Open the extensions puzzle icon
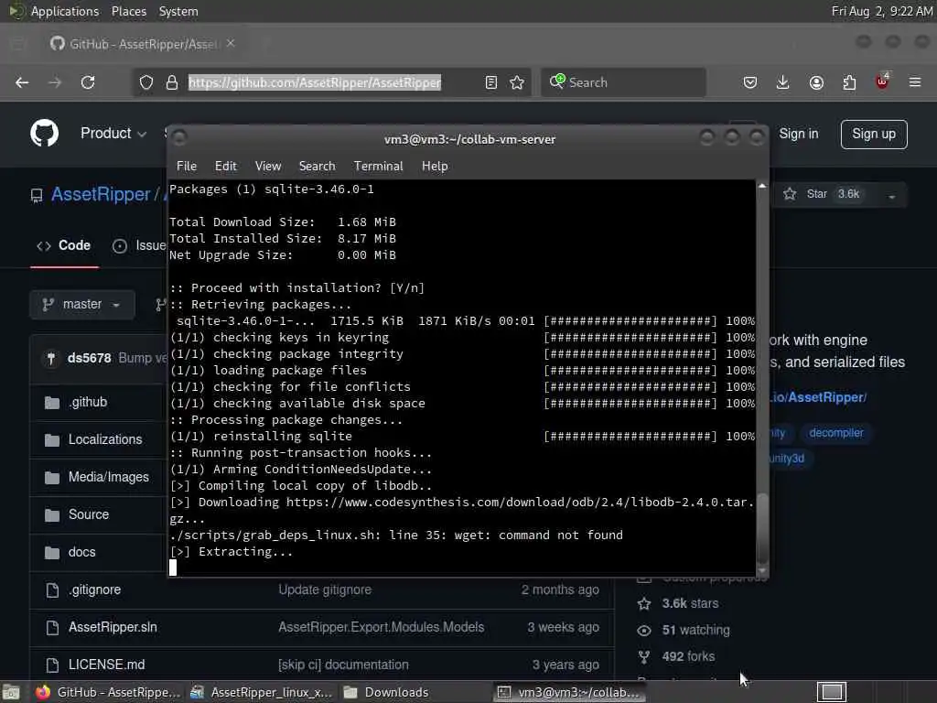The image size is (937, 703). click(849, 82)
